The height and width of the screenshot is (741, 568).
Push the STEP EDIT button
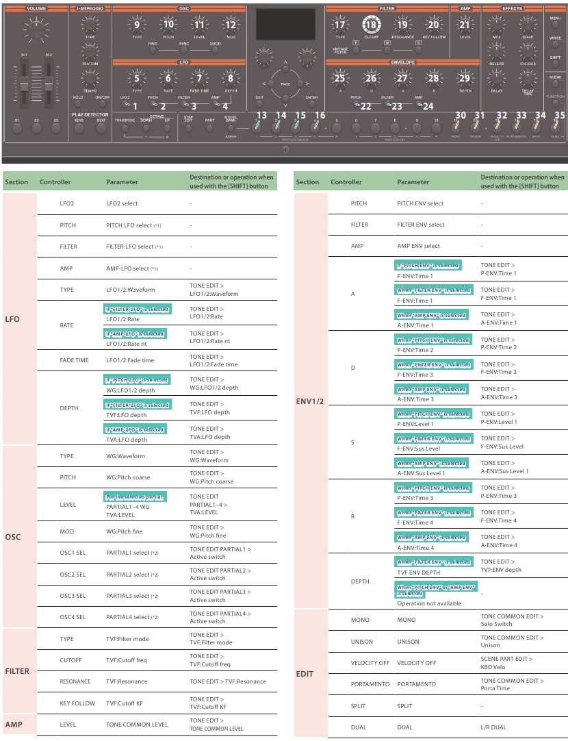point(188,128)
